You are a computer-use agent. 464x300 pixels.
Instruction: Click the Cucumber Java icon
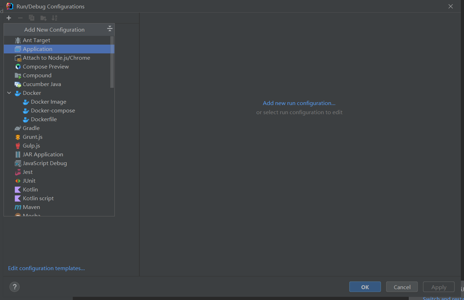(18, 84)
